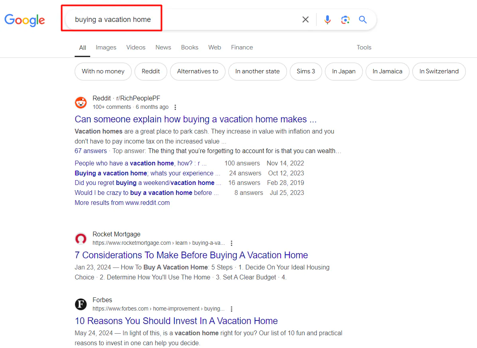Click the '100 answers' count

pyautogui.click(x=242, y=163)
